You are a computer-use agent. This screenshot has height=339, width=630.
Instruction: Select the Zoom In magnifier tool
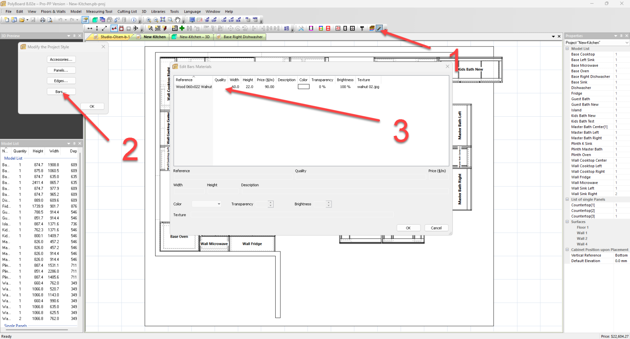148,20
